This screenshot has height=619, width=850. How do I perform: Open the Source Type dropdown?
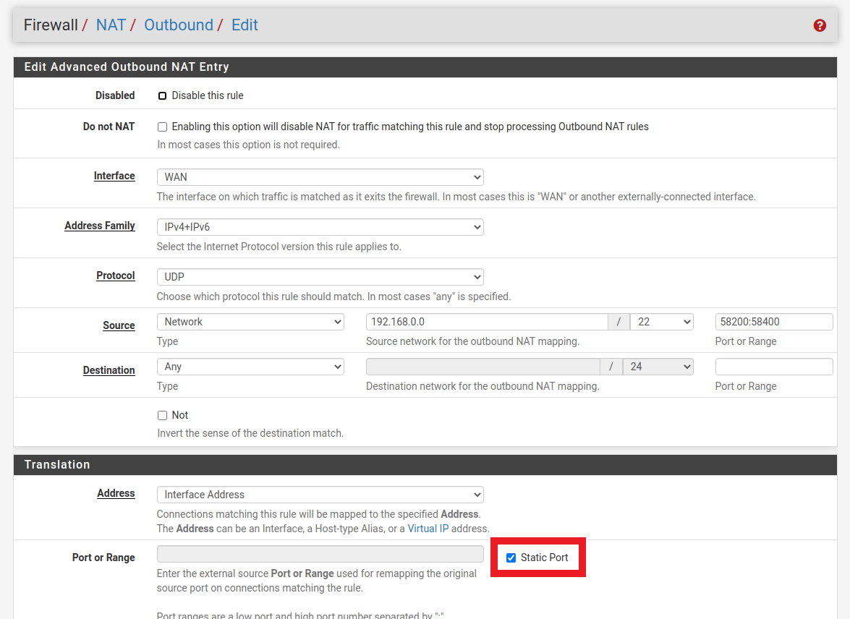click(x=250, y=322)
